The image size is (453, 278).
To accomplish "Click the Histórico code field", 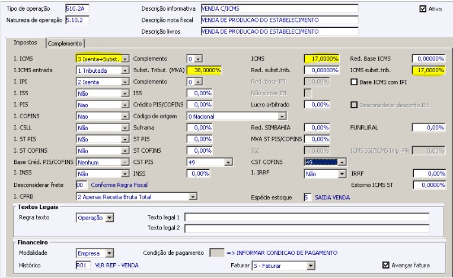I will tap(83, 266).
